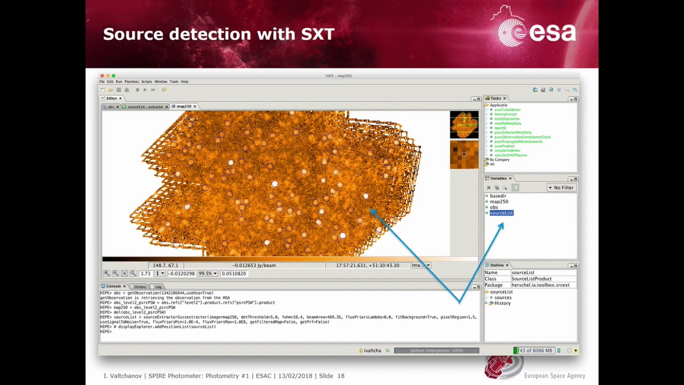Viewport: 684px width, 385px height.
Task: Click the home perspective icon at top right
Action: click(x=535, y=90)
